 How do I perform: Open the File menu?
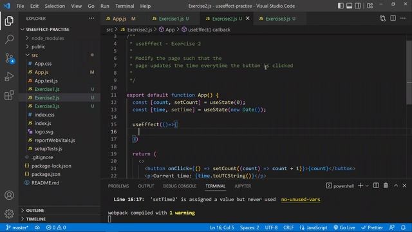(20, 6)
